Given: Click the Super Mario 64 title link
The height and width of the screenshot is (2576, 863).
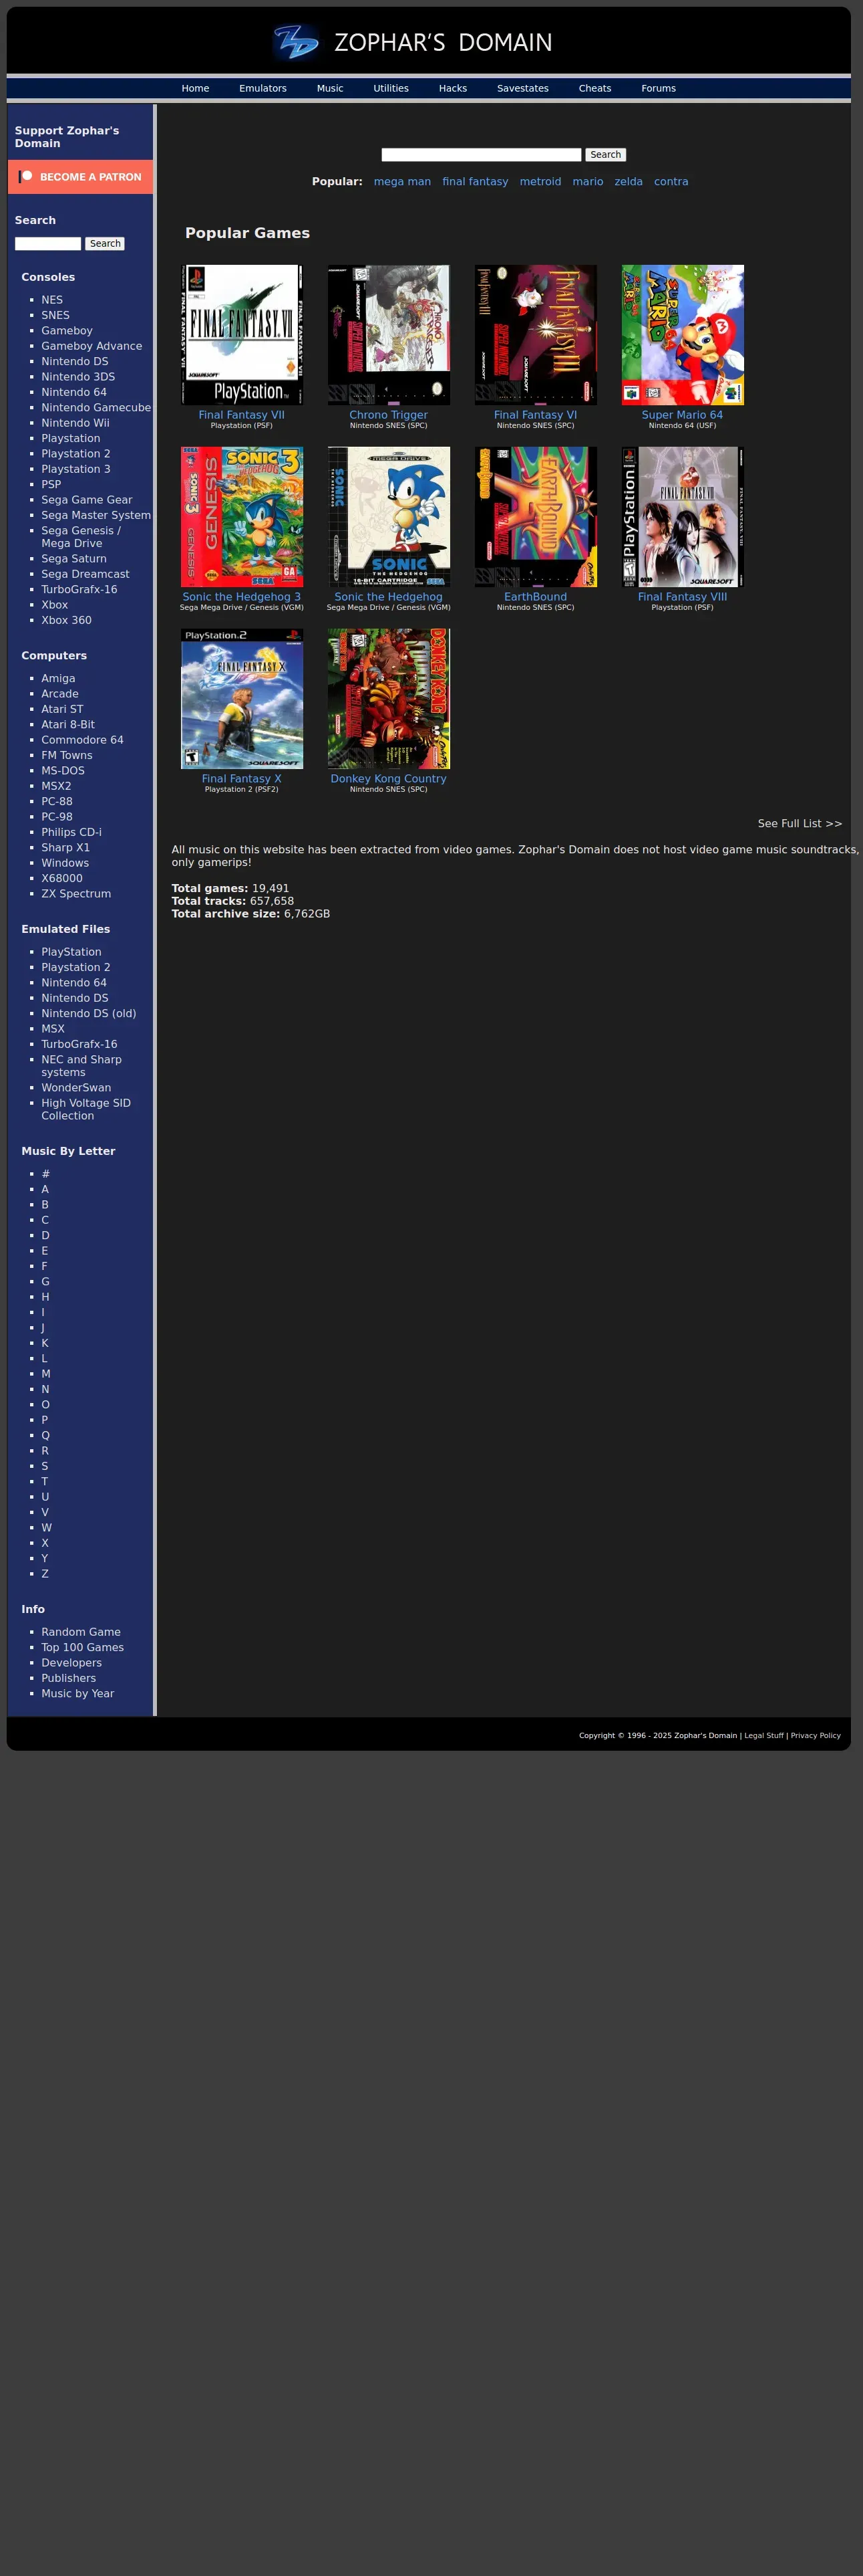Looking at the screenshot, I should tap(682, 415).
